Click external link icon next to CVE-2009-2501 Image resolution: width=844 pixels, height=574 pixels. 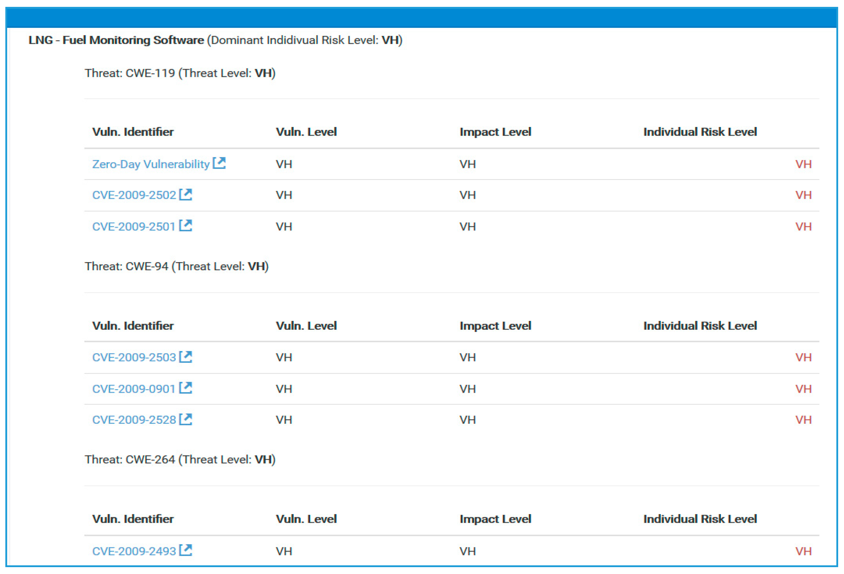pyautogui.click(x=185, y=226)
